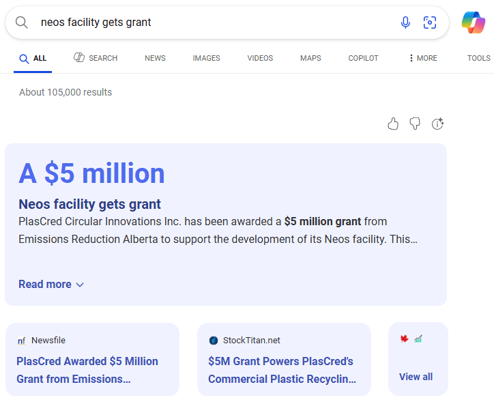Open the Tools options
This screenshot has height=417, width=494.
click(x=478, y=58)
